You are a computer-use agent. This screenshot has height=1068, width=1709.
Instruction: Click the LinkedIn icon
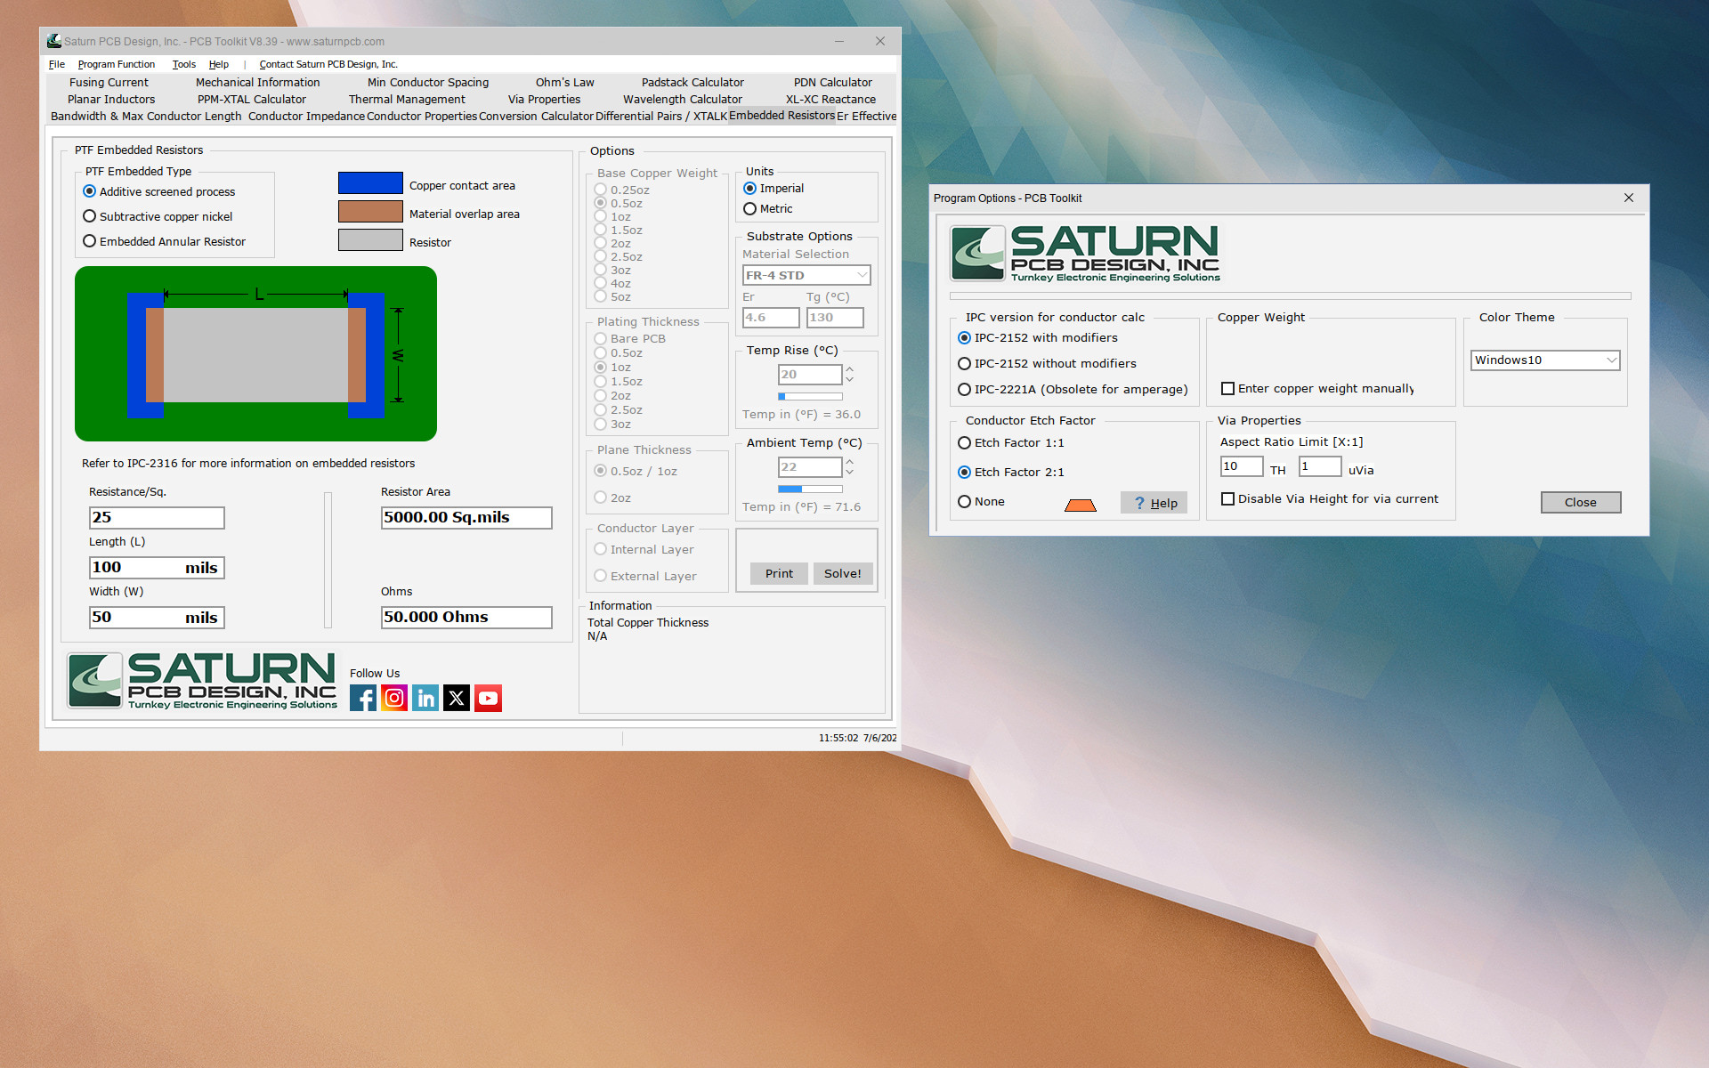(x=425, y=698)
